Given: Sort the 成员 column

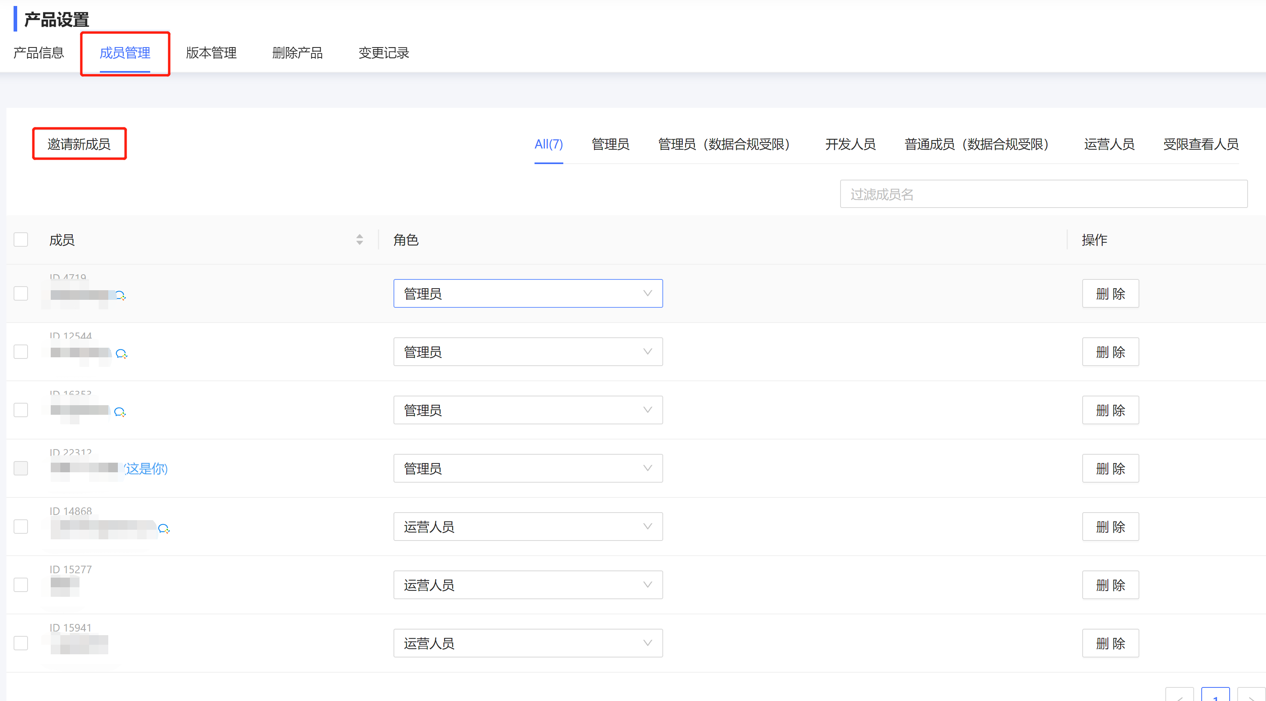Looking at the screenshot, I should [359, 240].
